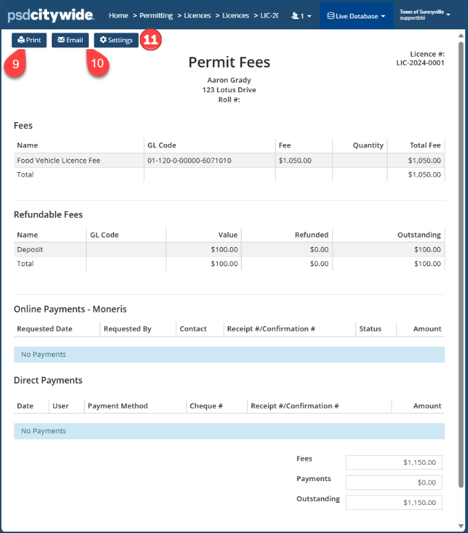Select the LIC-20 breadcrumb item
Screen dimensions: 468x533
(x=269, y=16)
